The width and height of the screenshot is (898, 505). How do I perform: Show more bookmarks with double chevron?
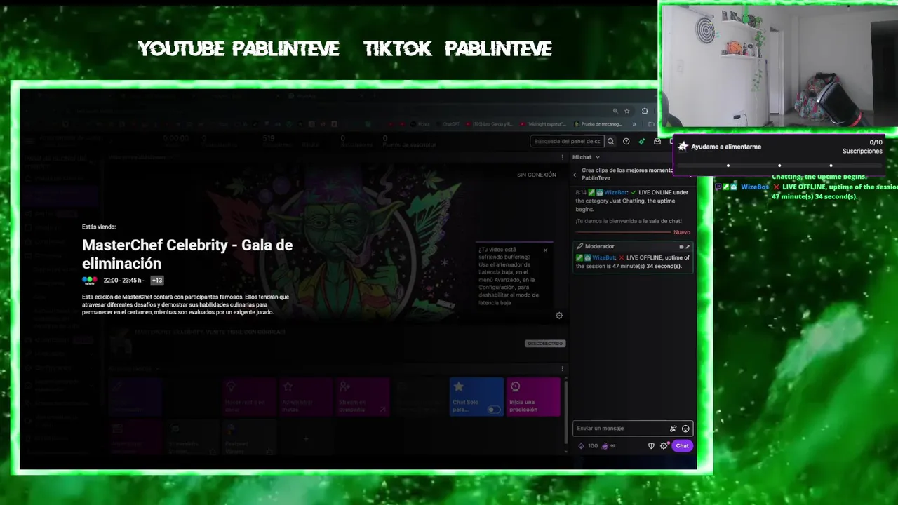point(634,124)
